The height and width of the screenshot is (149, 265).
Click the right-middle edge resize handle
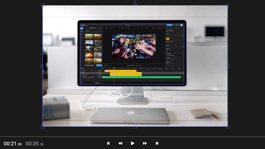click(x=227, y=66)
